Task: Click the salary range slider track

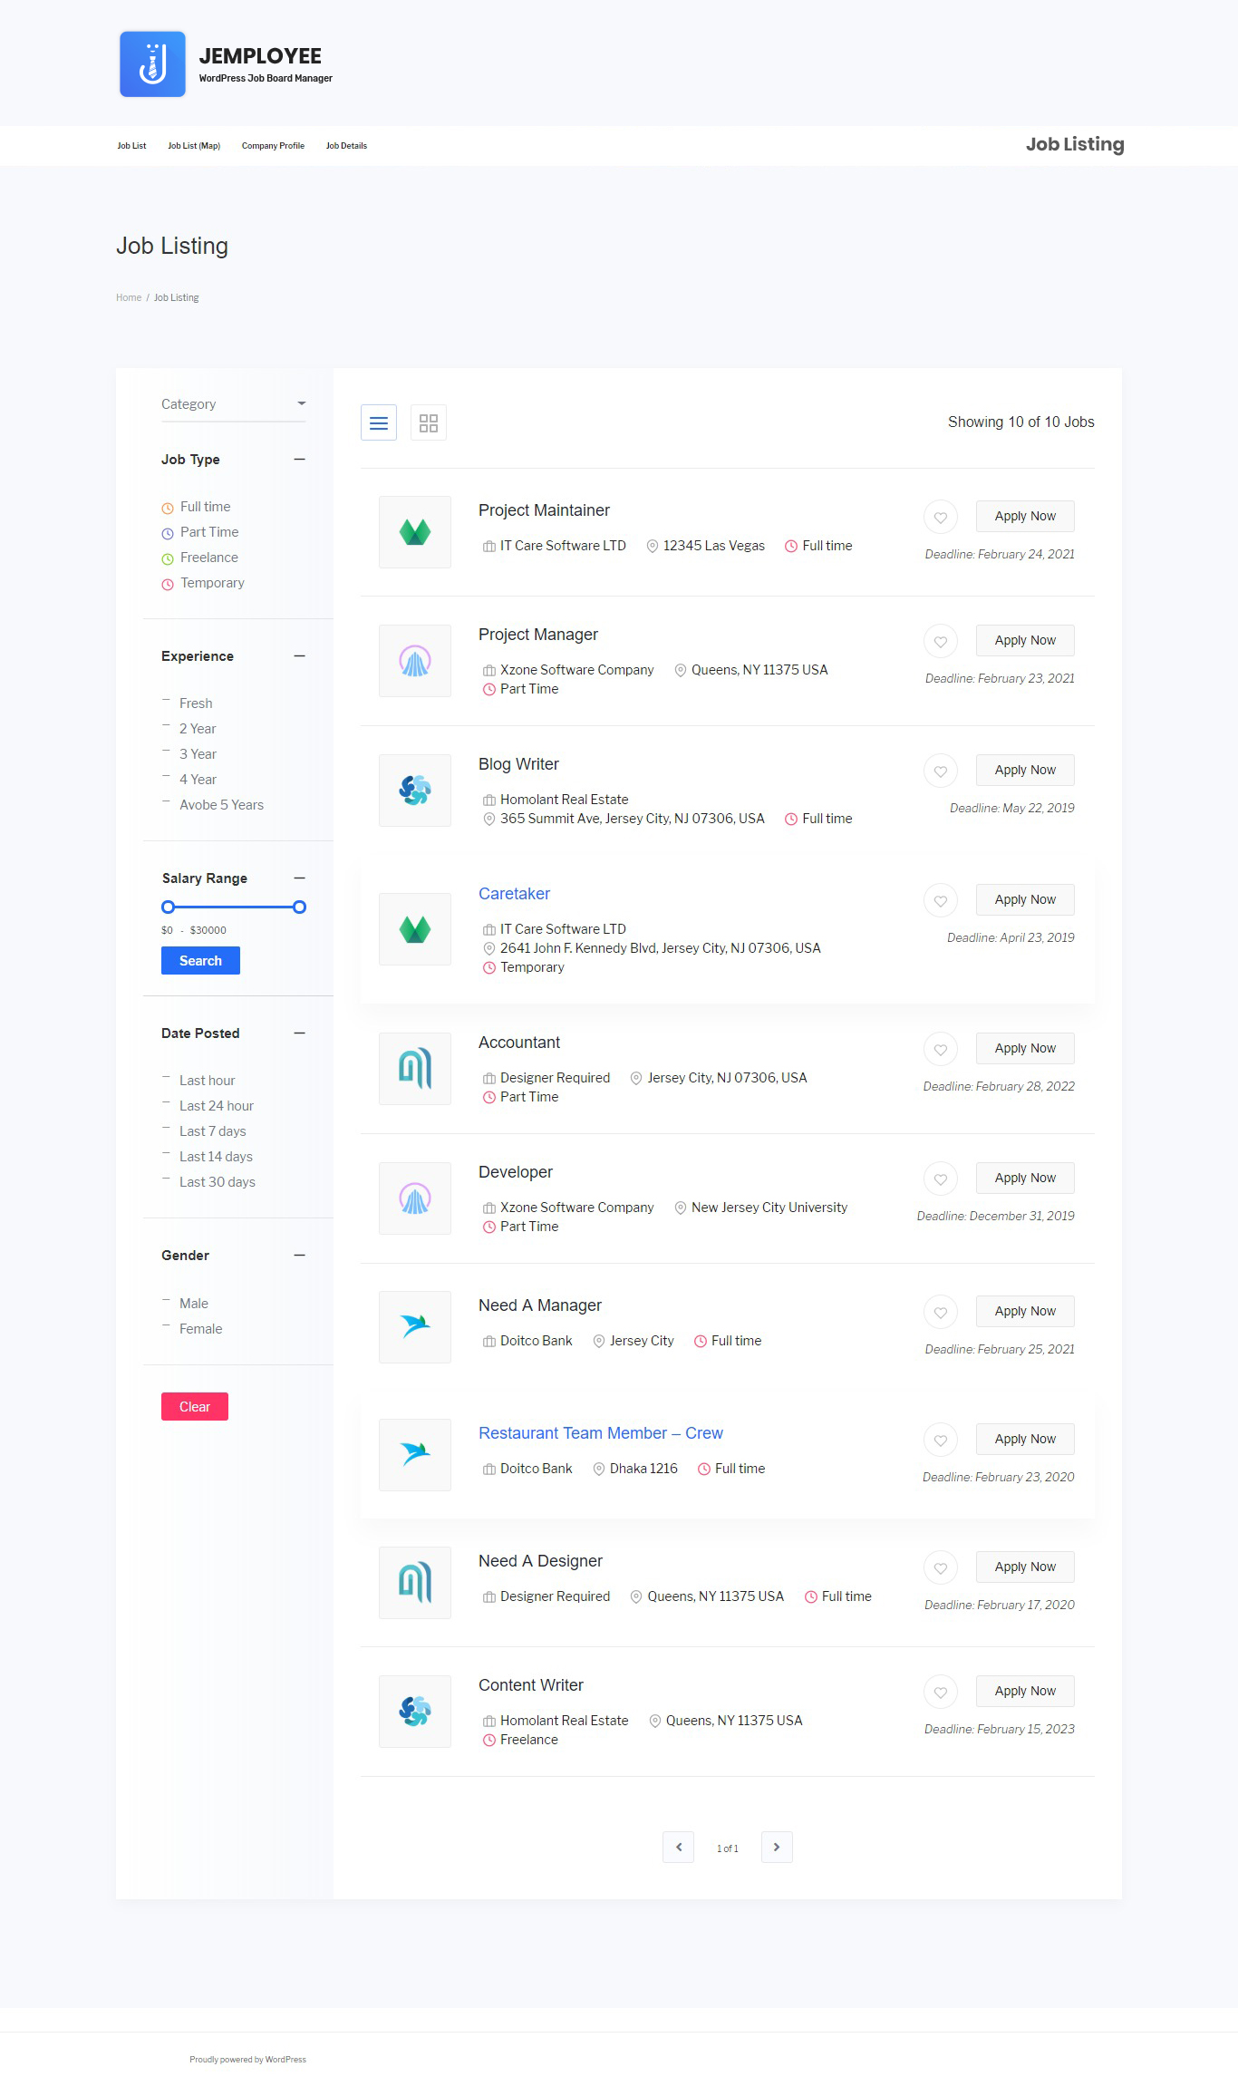Action: tap(234, 907)
